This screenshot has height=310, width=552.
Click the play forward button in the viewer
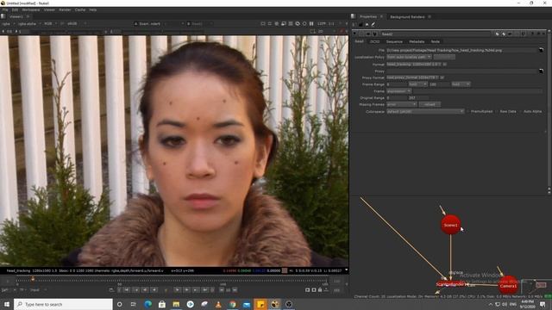pos(178,289)
